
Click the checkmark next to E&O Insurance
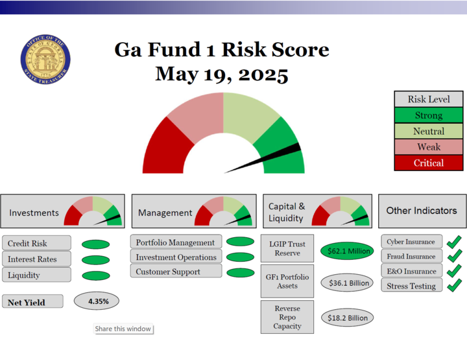[x=455, y=270]
